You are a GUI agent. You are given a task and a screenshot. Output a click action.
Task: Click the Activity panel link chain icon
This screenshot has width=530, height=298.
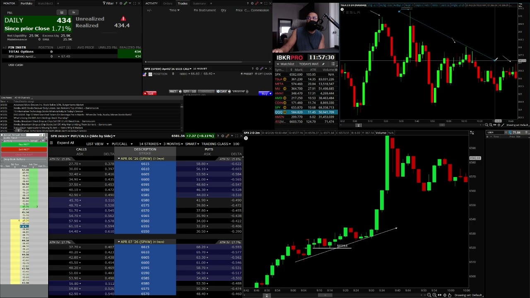point(256,3)
